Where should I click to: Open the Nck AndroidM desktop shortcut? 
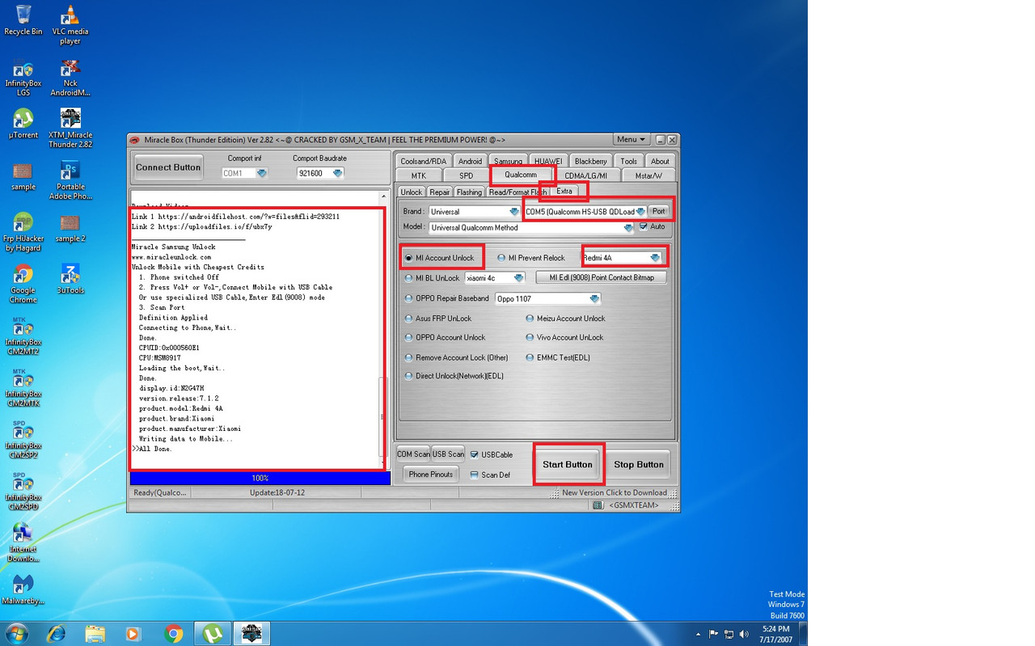coord(70,78)
